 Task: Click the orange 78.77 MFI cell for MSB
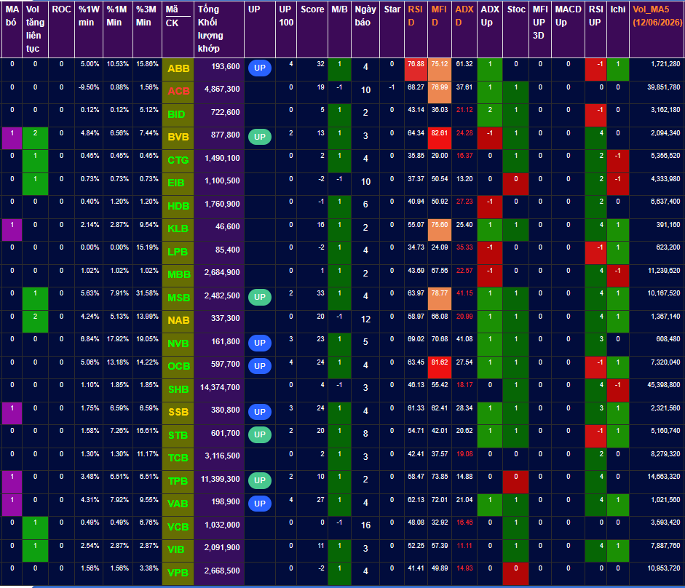pos(440,298)
